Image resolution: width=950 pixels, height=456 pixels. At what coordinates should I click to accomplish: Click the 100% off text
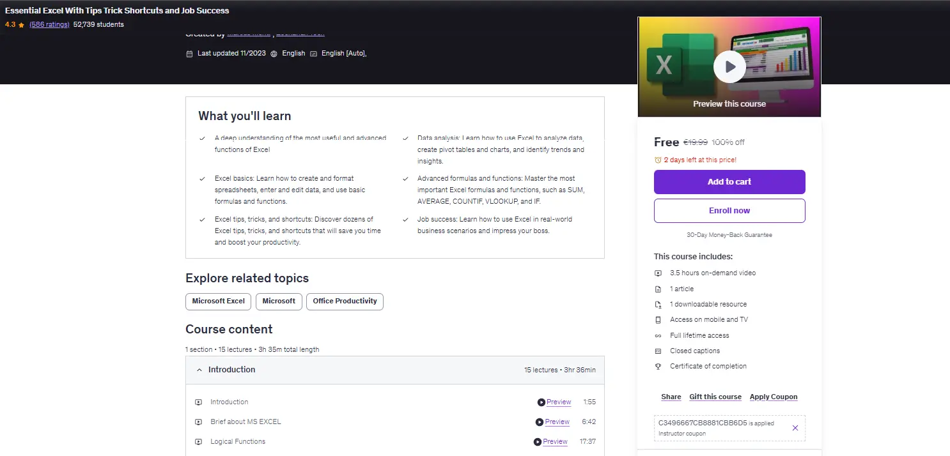tap(728, 142)
